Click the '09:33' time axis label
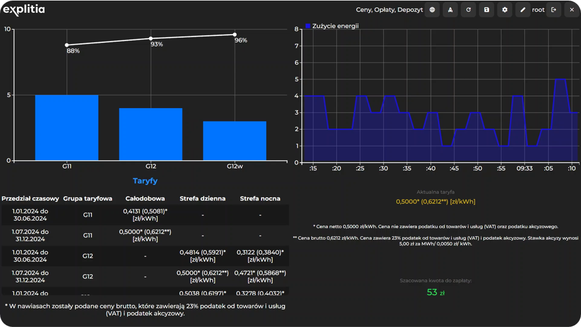This screenshot has height=327, width=581. click(x=524, y=168)
